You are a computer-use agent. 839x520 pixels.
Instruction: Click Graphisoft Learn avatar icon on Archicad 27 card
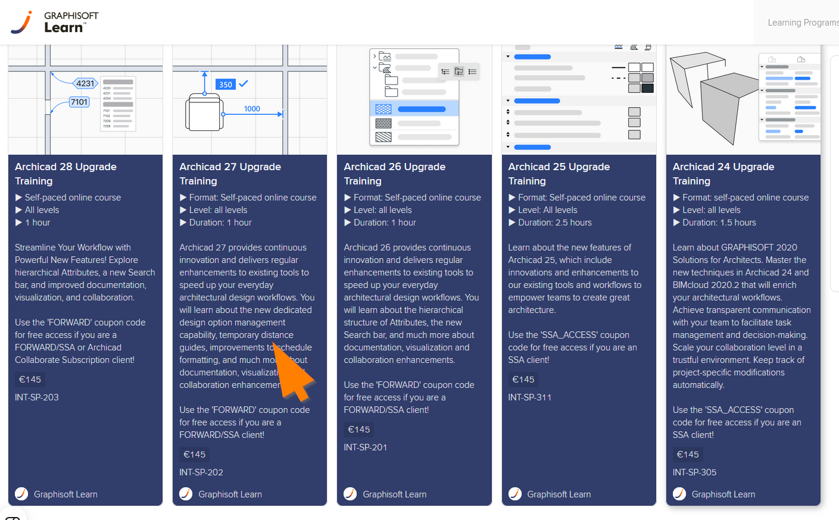coord(186,494)
